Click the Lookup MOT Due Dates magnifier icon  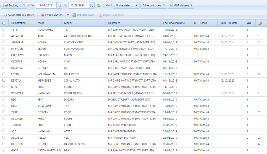coord(4,15)
